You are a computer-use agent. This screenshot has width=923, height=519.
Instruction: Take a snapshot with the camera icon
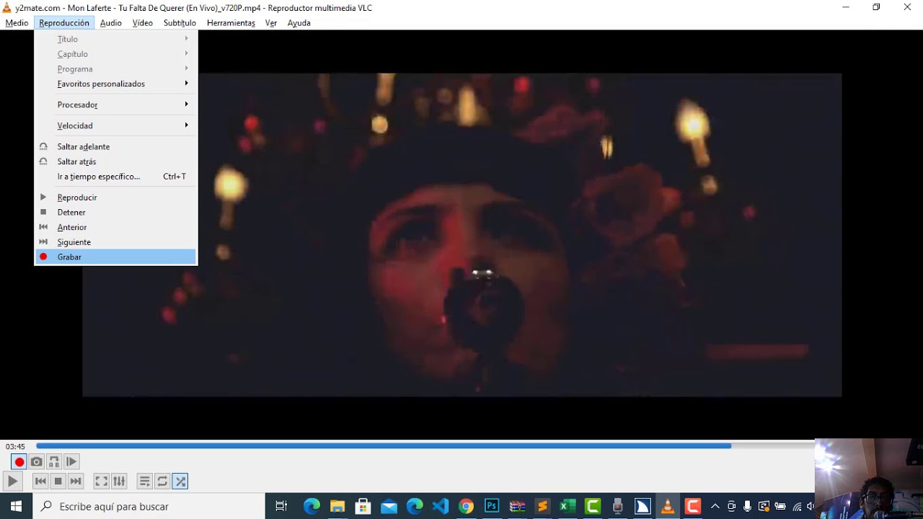(x=37, y=462)
